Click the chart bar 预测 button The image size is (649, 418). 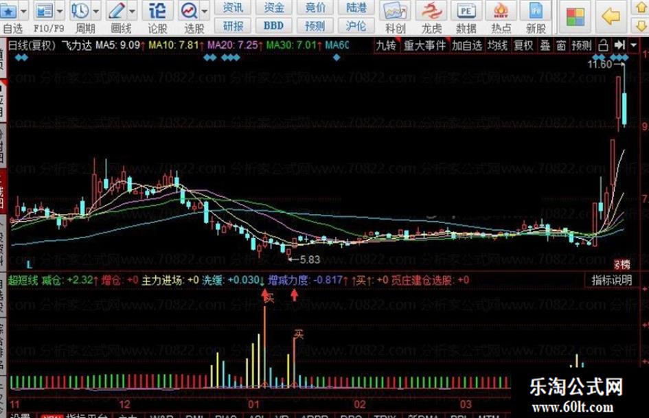pyautogui.click(x=582, y=45)
